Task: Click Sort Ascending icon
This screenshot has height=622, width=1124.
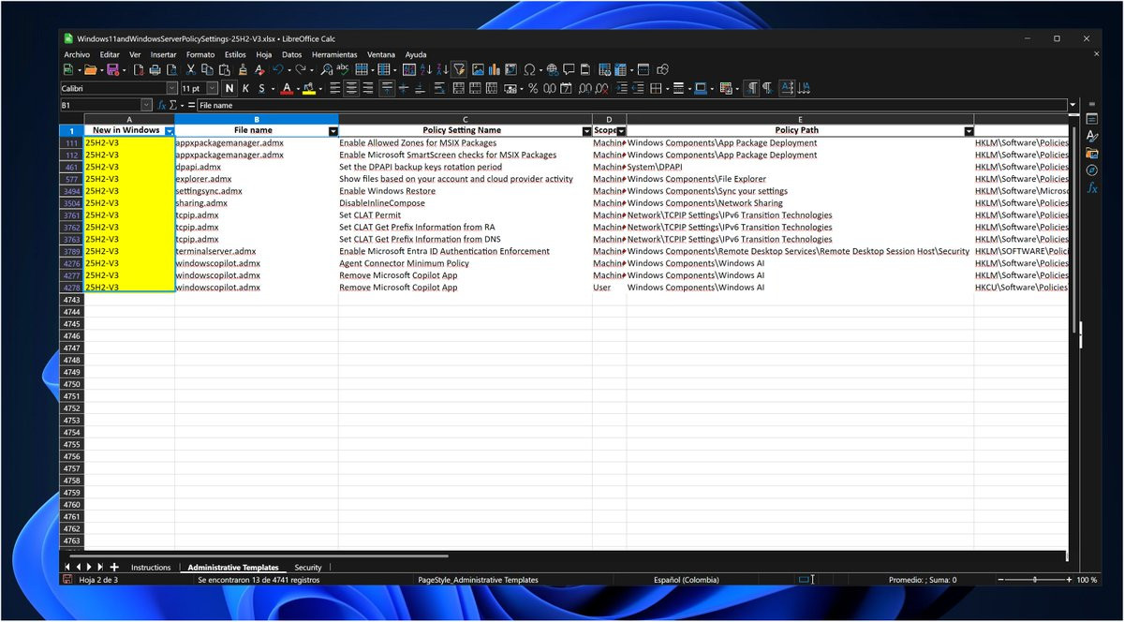Action: 426,69
